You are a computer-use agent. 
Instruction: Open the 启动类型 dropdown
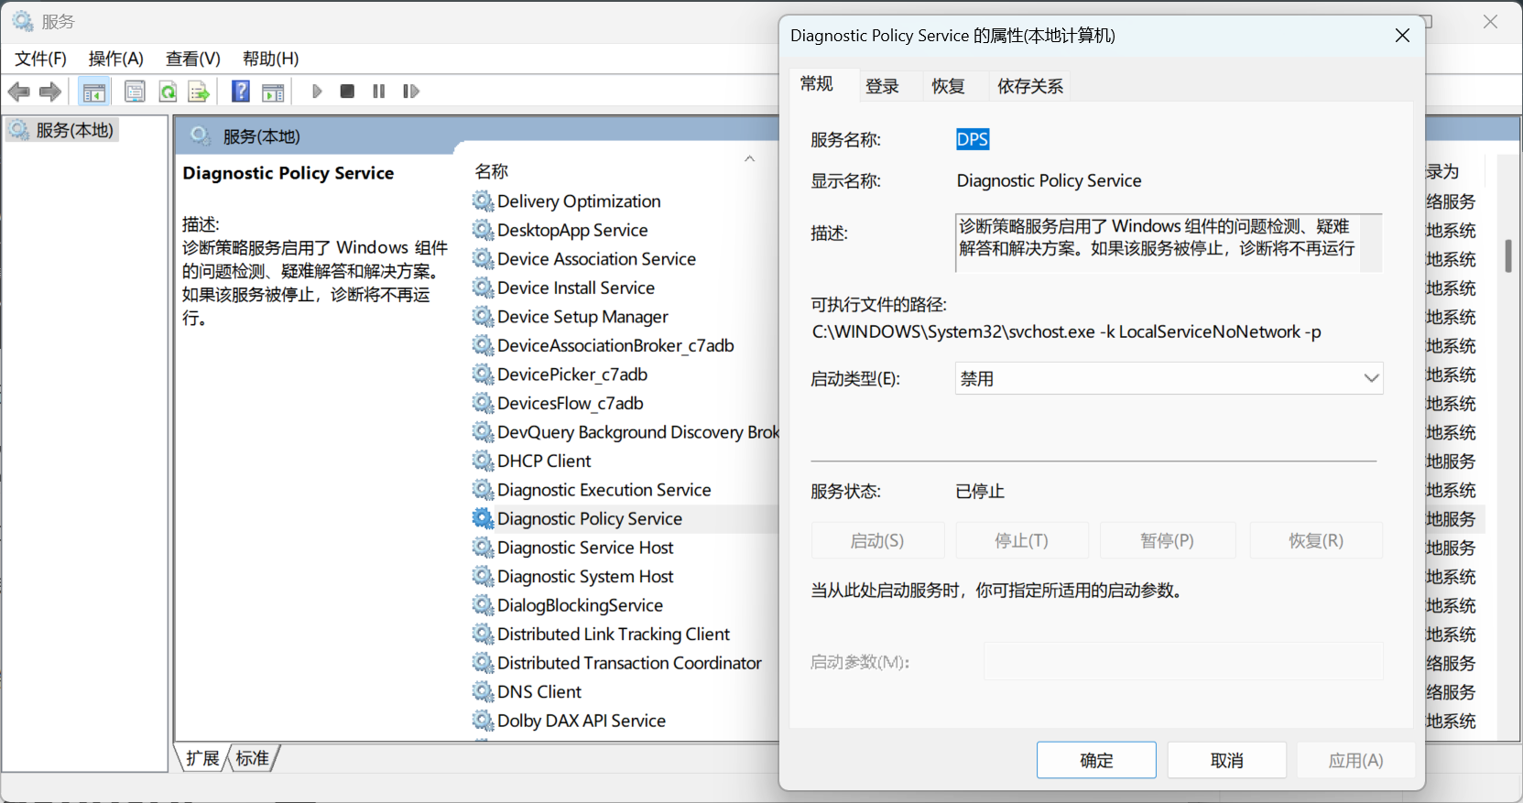coord(1169,378)
